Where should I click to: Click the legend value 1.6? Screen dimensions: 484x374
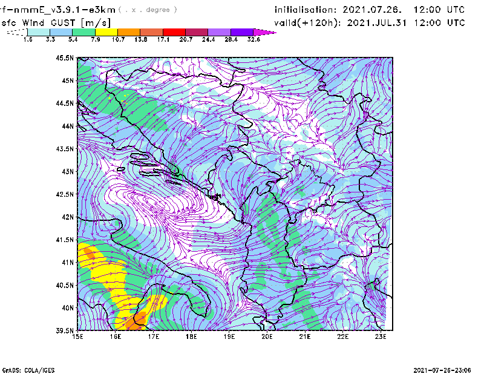28,39
